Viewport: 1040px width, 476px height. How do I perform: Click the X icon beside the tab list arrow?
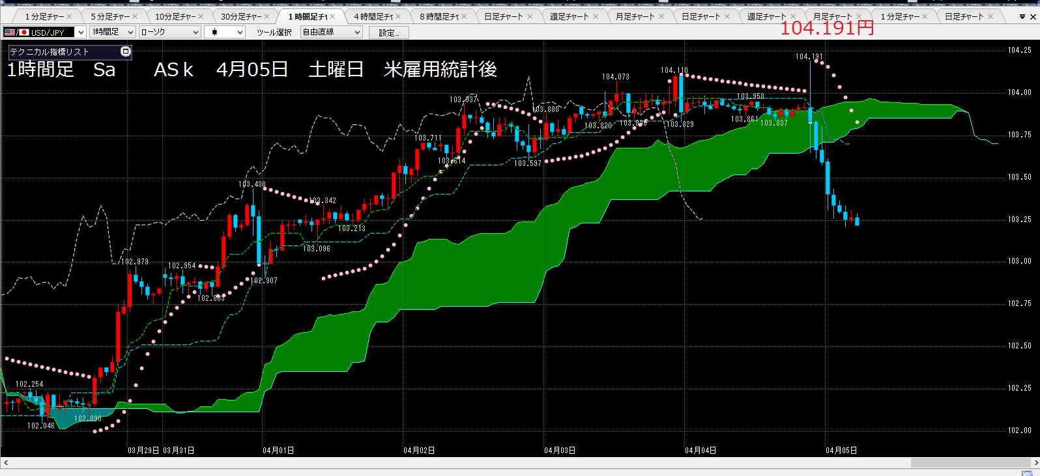click(1033, 17)
